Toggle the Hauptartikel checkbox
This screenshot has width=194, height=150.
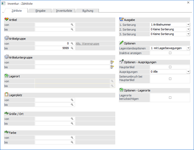(170, 67)
